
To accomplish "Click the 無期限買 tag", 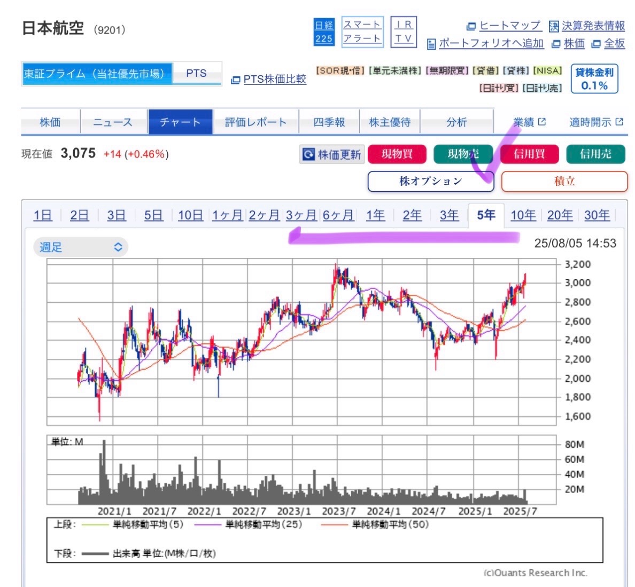I will click(447, 71).
